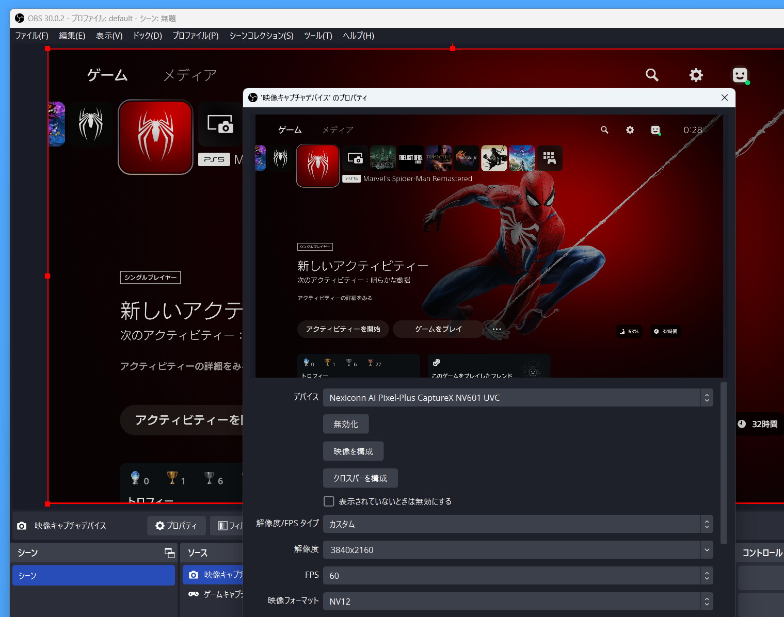Expand the 解像度/FPS タイプ dropdown set to カスタム

518,524
